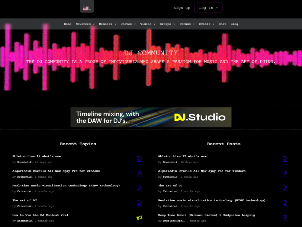The width and height of the screenshot is (302, 227).
Task: Open Boomtchik profile under DJ Contest 2024 topic
Action: click(x=24, y=221)
